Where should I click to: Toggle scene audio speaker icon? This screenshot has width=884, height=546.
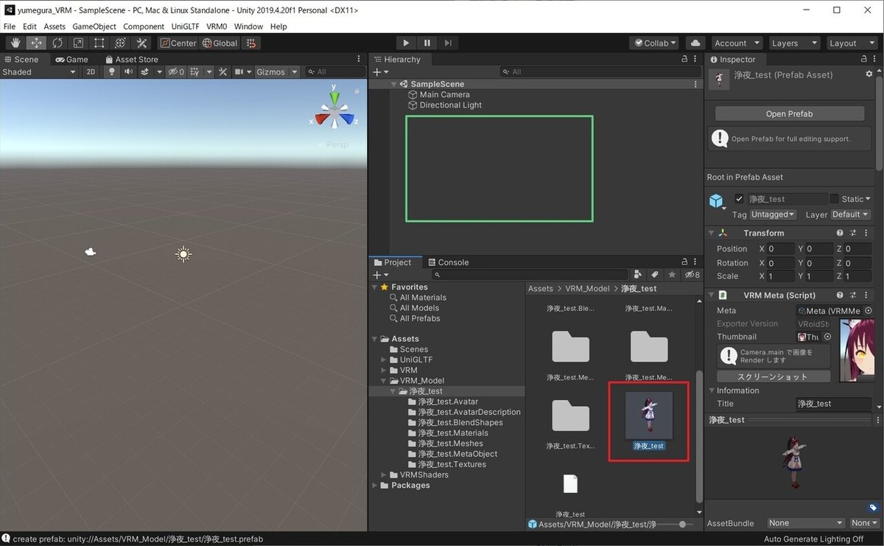128,71
